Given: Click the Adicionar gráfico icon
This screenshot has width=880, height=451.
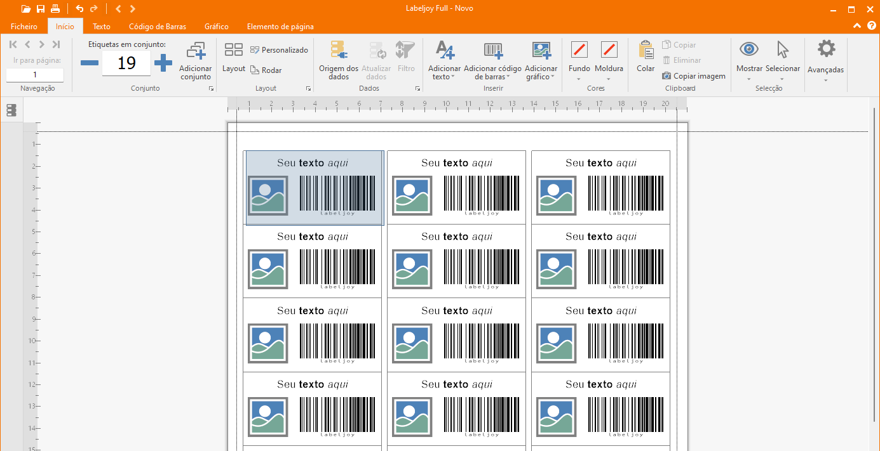Looking at the screenshot, I should tap(541, 51).
